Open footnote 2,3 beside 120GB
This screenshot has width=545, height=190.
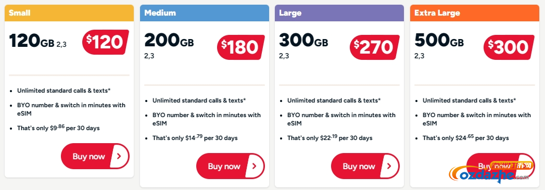(x=61, y=44)
